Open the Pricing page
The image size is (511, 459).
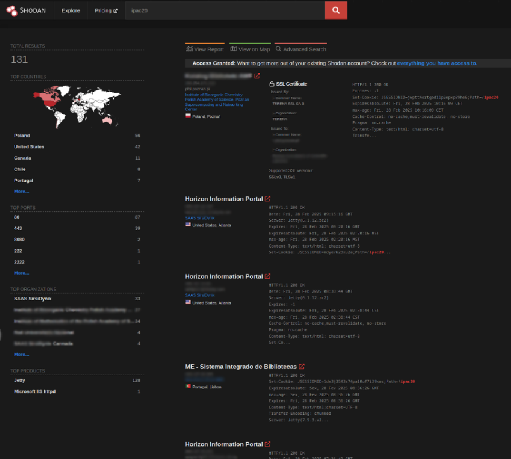coord(106,11)
